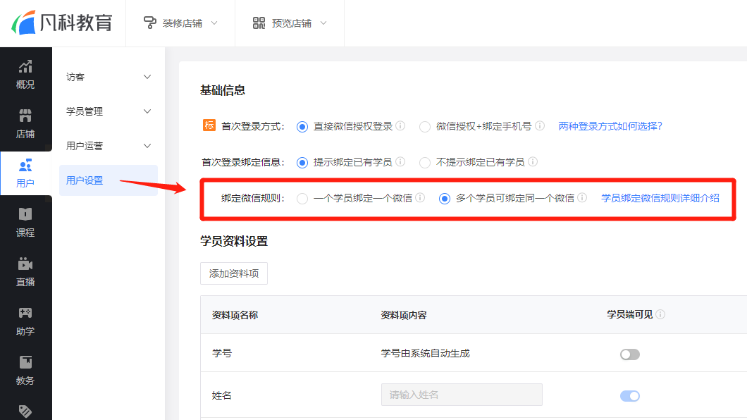Select 一个学员绑定一个微信 radio option
747x420 pixels.
tap(302, 199)
